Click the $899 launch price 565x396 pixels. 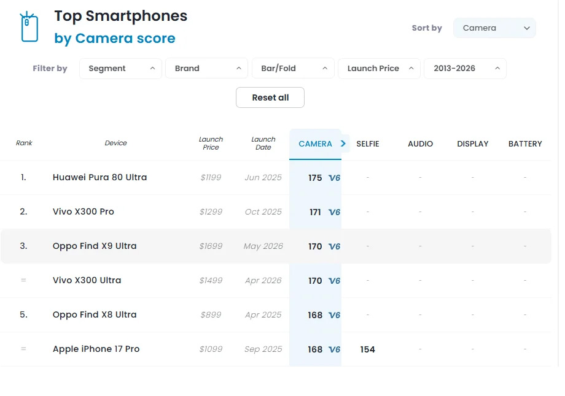211,314
